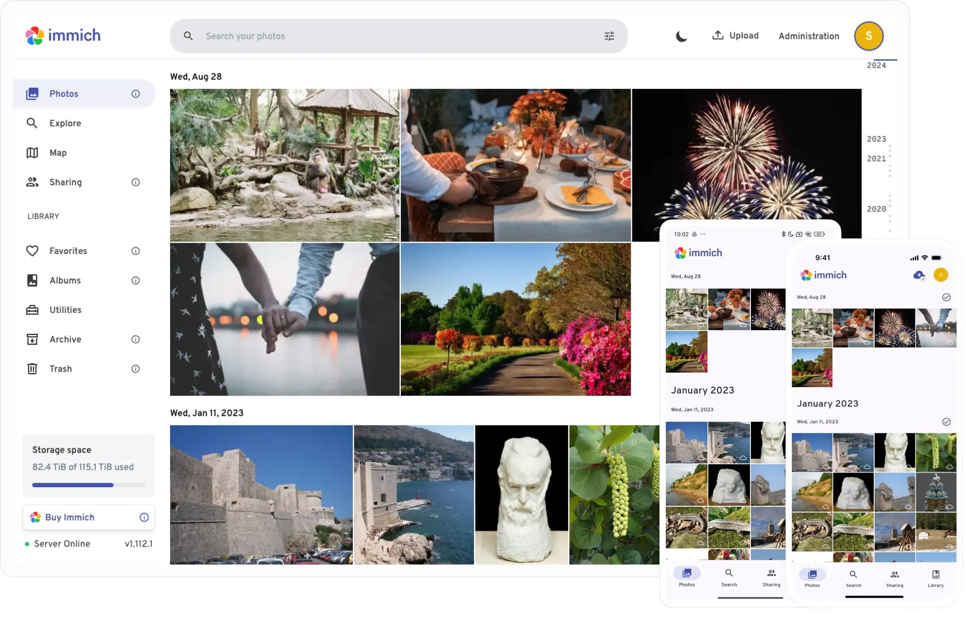Open search filters in the search bar

609,35
